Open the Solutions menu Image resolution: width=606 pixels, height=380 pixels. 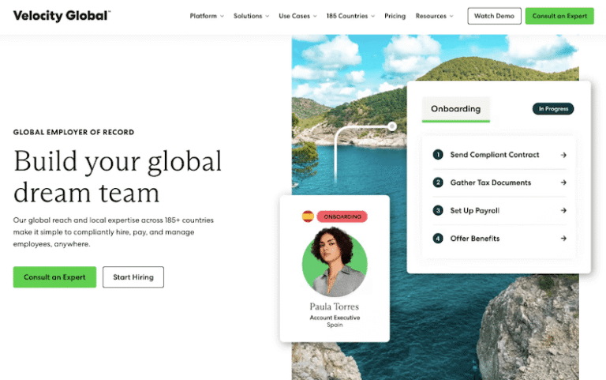248,16
